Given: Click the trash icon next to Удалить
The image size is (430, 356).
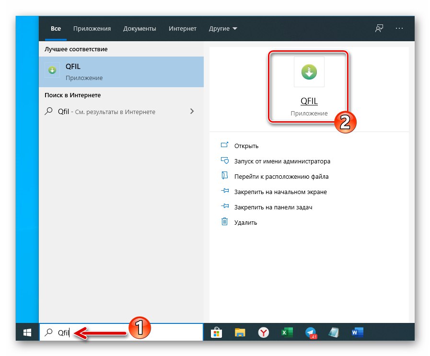Looking at the screenshot, I should (225, 221).
